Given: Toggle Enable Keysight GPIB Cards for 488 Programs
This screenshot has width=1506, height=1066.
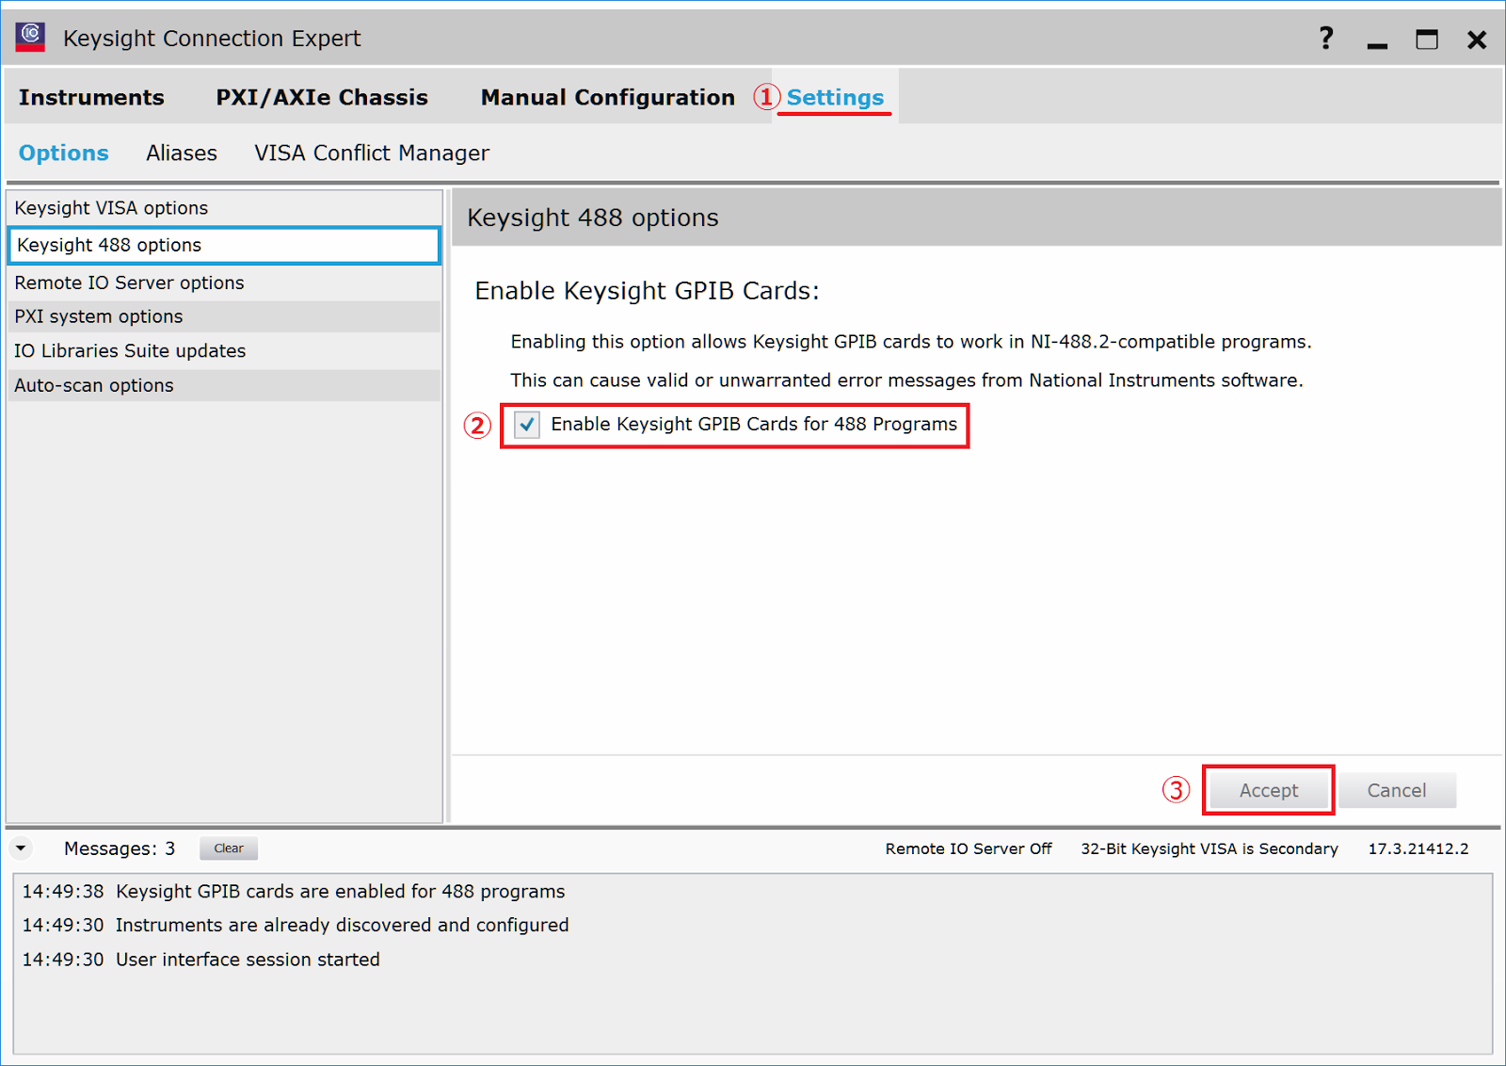Looking at the screenshot, I should click(527, 425).
